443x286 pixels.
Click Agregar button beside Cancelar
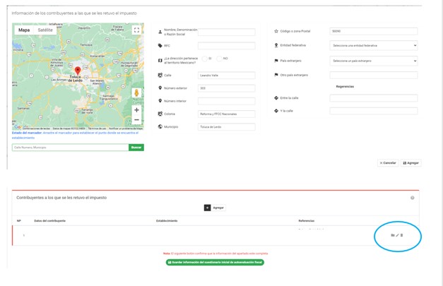(411, 162)
